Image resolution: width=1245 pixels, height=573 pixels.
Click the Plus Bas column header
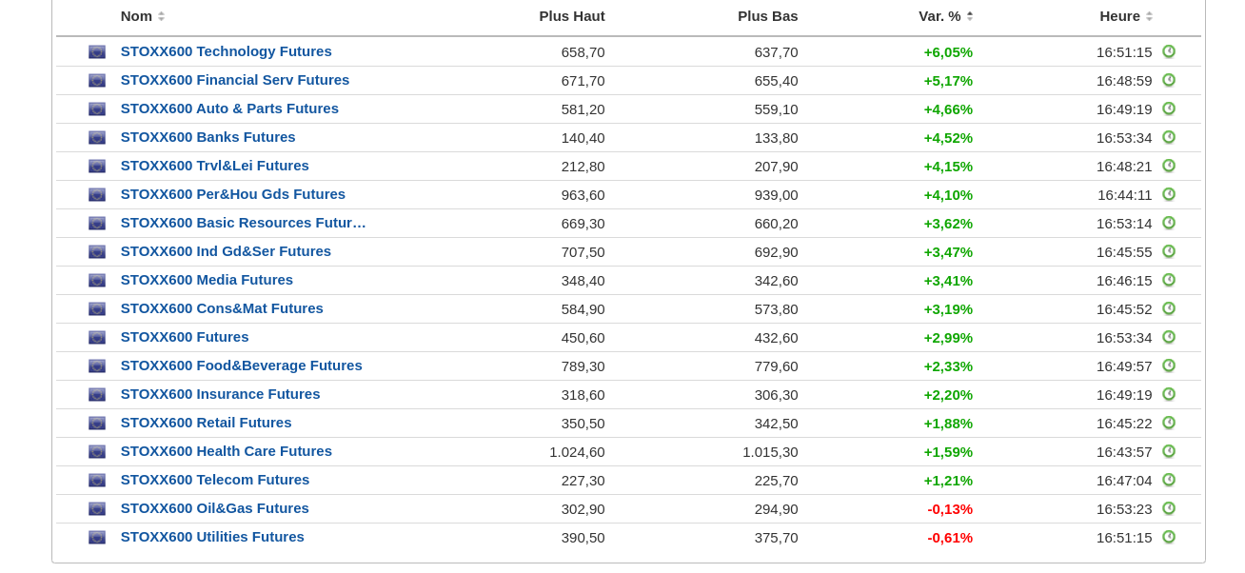click(767, 16)
